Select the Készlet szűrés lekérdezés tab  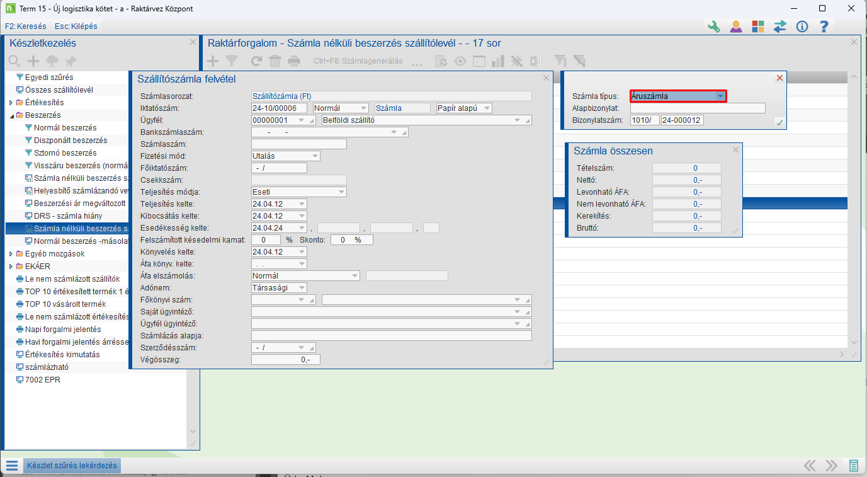(71, 466)
